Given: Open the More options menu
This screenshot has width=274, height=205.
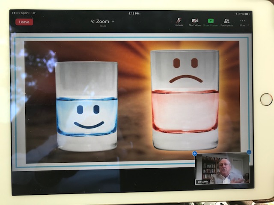Looking at the screenshot, I should 243,23.
